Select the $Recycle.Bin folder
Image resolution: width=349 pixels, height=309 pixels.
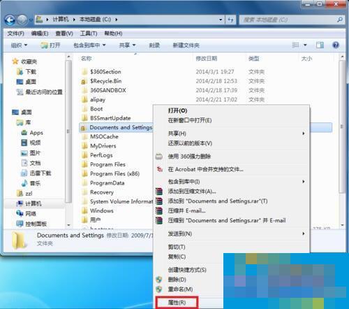(x=106, y=81)
